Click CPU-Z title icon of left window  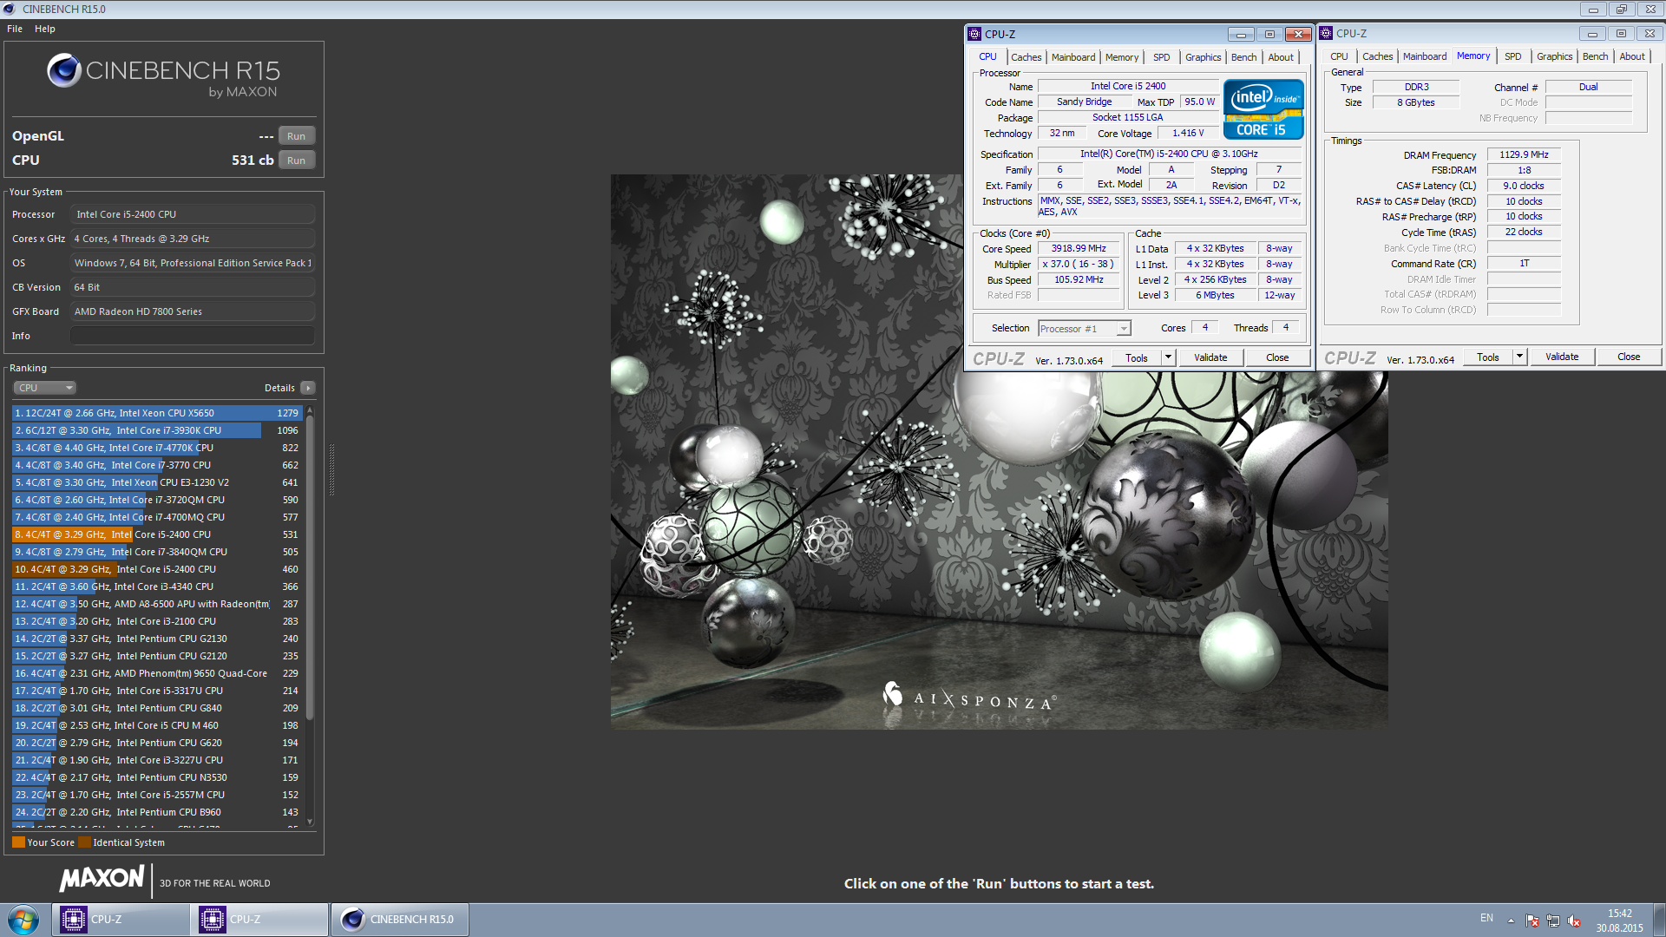tap(974, 34)
